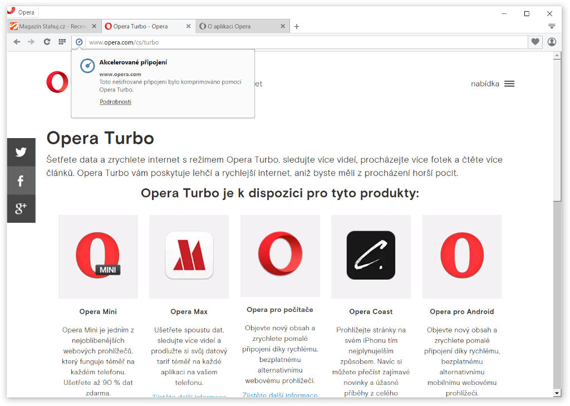Click the Turbo gauge icon in popup

(87, 66)
